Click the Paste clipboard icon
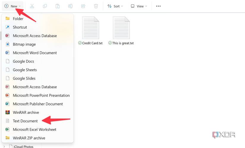 (58, 6)
